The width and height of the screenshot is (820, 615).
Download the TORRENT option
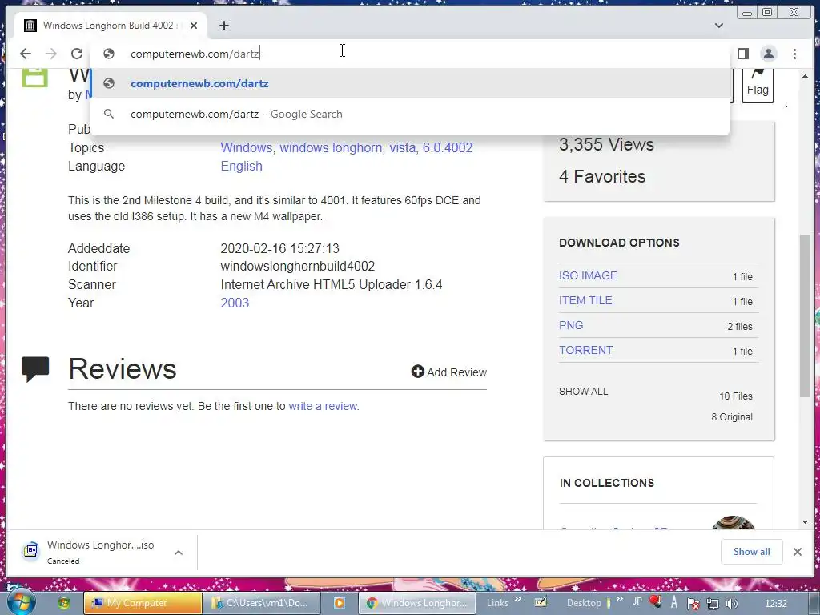click(x=585, y=351)
